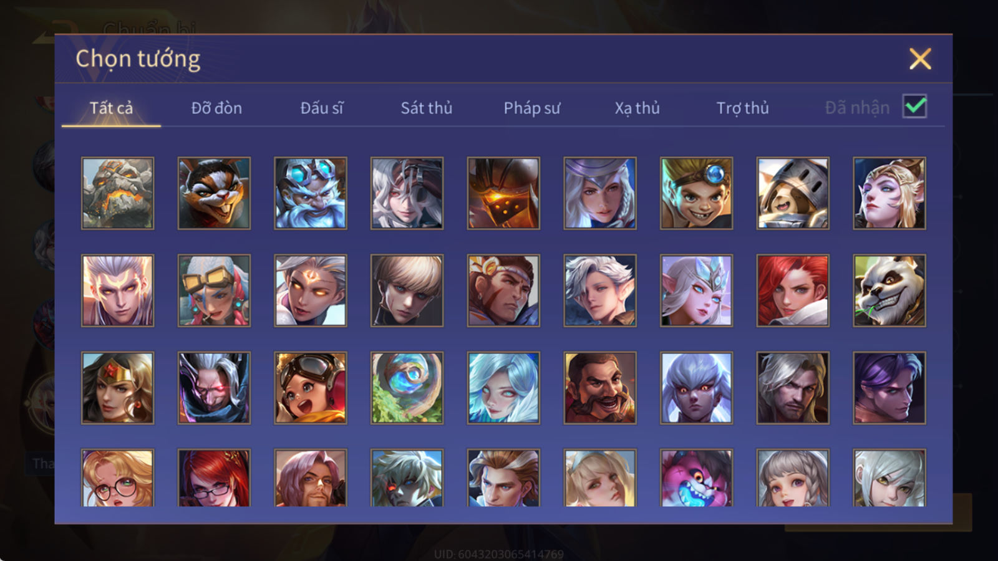
Task: Select the aviator girl with goggles hero
Action: [x=310, y=388]
